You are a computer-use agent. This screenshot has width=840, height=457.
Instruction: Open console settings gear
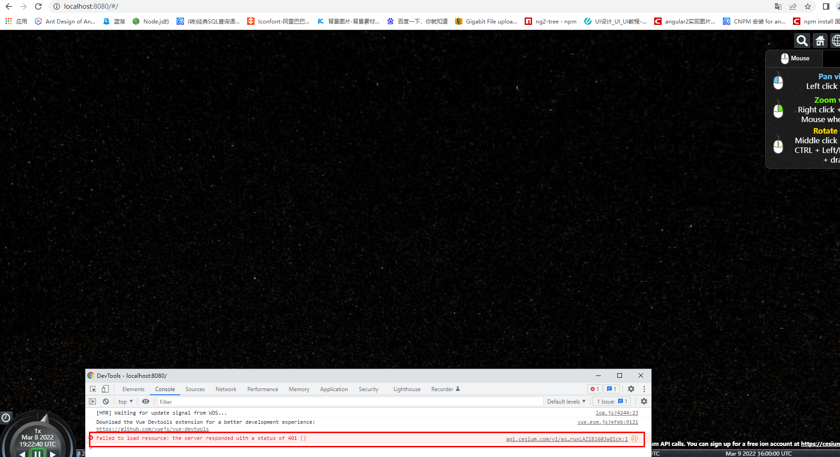644,402
